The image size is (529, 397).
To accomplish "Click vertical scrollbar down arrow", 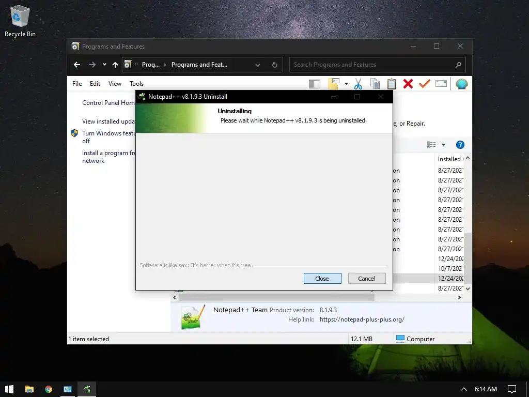I will (468, 288).
